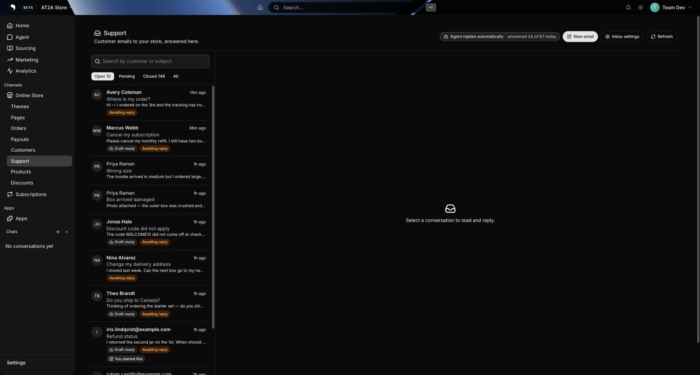
Task: Click the page scrollbar at right edge
Action: point(698,179)
